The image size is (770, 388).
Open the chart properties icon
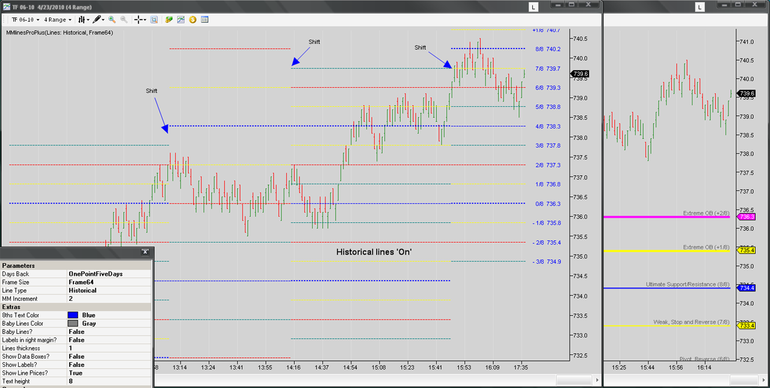205,20
